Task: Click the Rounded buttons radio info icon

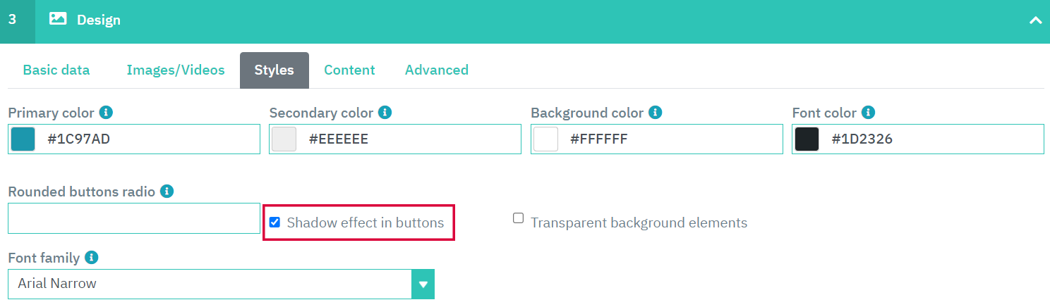Action: 167,192
